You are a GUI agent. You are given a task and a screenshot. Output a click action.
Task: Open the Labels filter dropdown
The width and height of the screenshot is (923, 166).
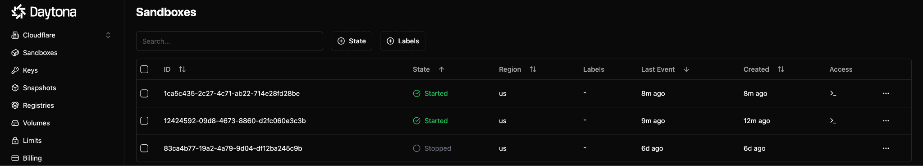pos(403,41)
